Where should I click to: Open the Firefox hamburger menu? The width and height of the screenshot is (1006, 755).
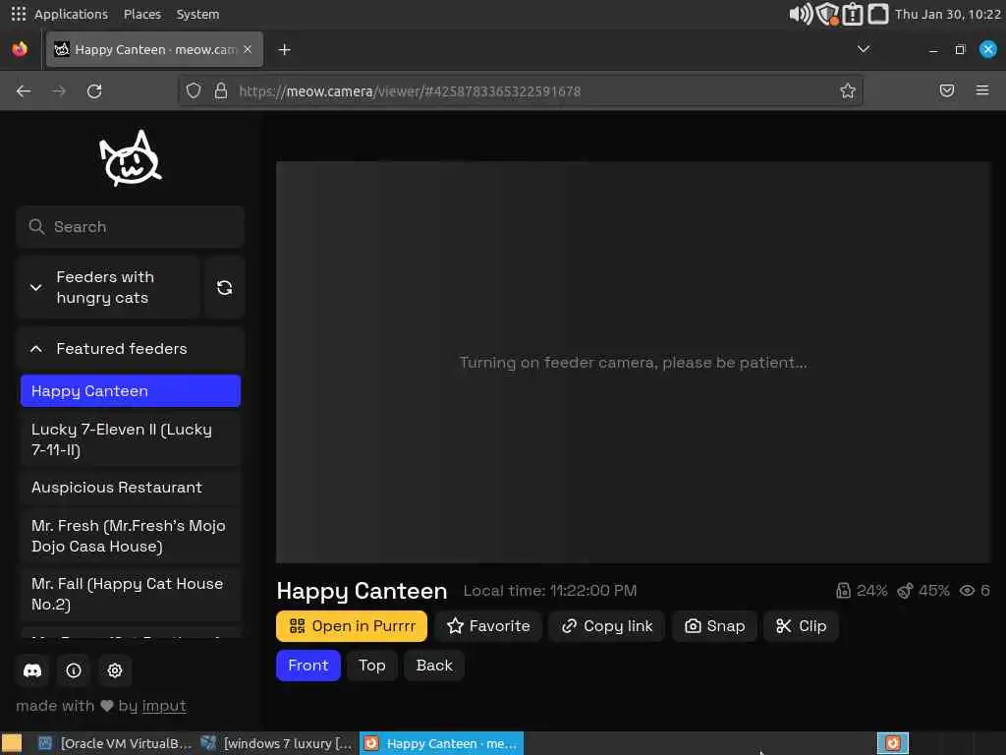coord(981,90)
